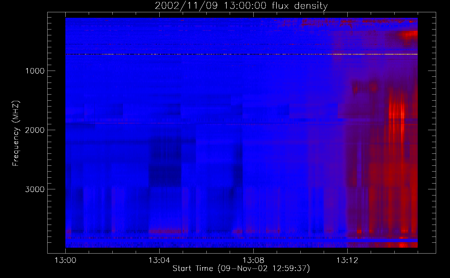Click the 1000 frequency tick label

[35, 71]
